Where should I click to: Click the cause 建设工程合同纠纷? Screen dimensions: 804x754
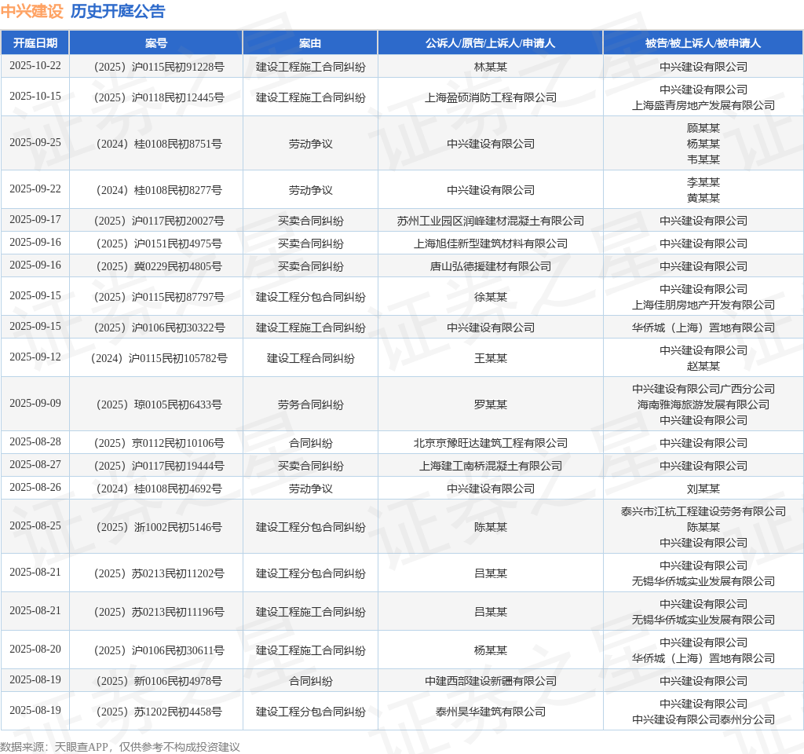tap(310, 358)
